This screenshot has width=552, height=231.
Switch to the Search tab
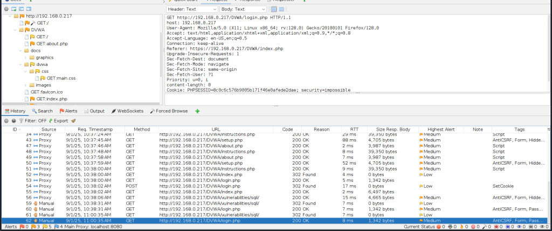click(42, 111)
